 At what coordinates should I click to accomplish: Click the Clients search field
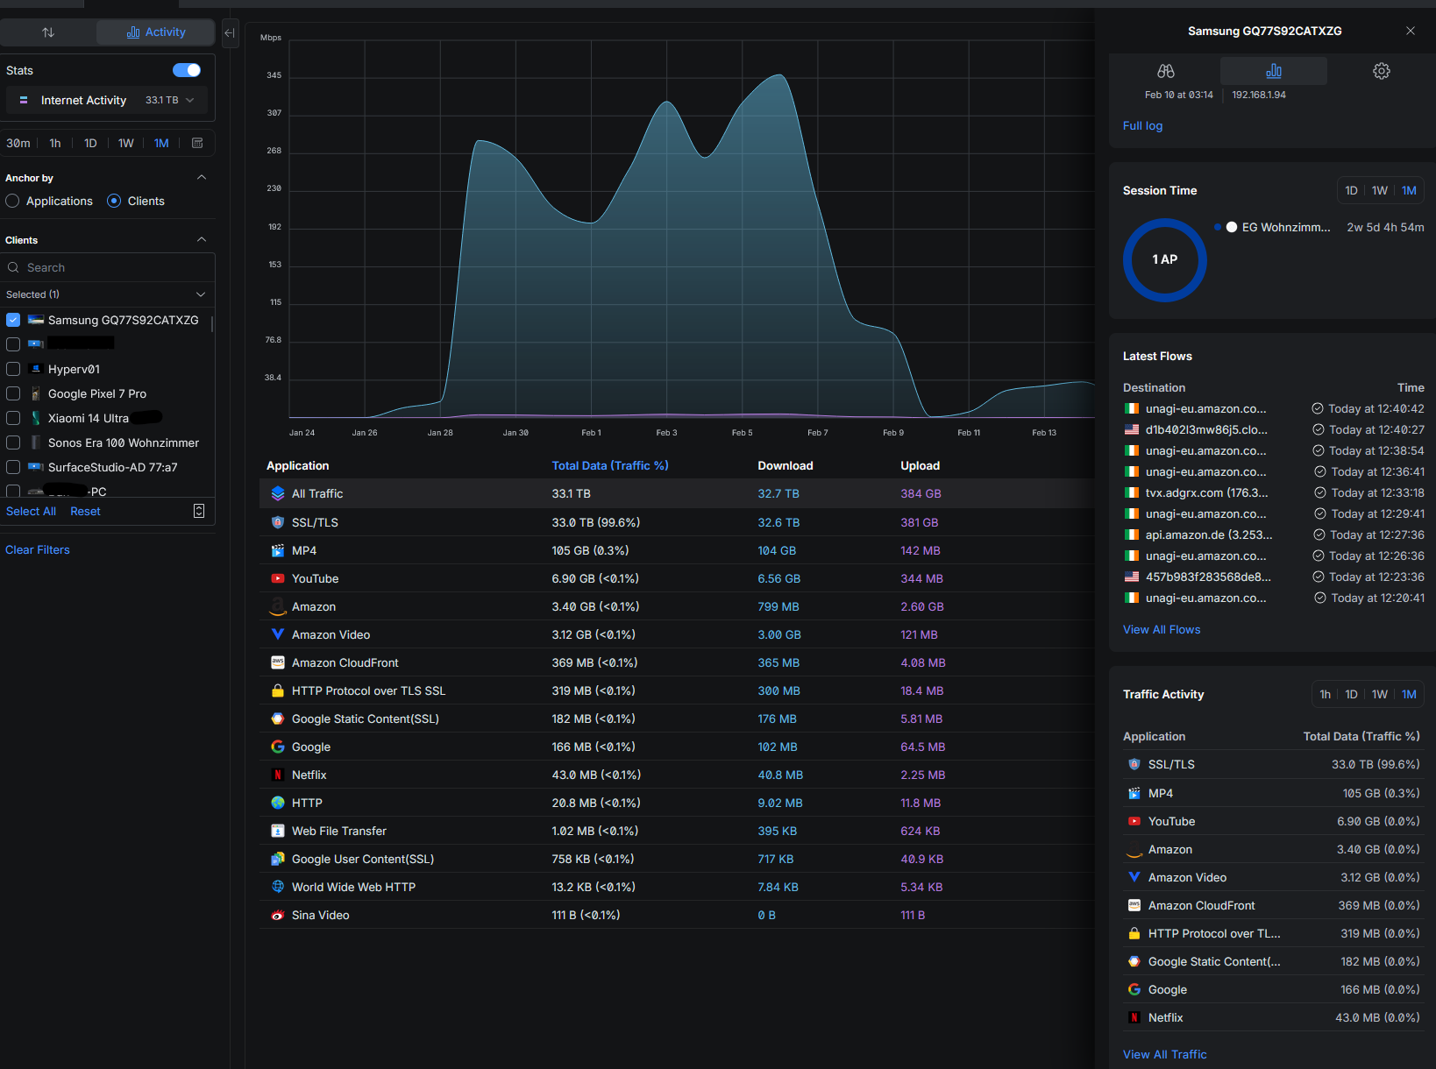(x=108, y=267)
